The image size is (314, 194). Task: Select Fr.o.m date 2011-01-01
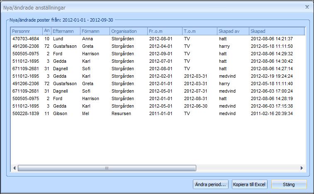[161, 113]
